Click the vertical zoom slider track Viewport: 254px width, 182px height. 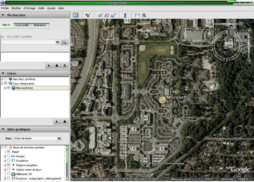point(249,46)
